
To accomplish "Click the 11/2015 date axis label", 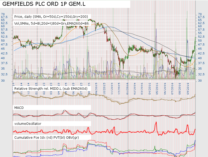I will coord(112,89).
